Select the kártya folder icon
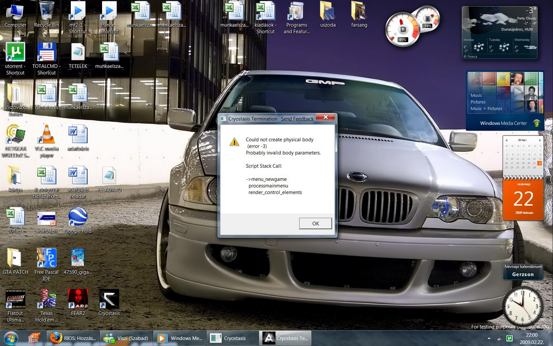This screenshot has height=346, width=553. tap(15, 180)
